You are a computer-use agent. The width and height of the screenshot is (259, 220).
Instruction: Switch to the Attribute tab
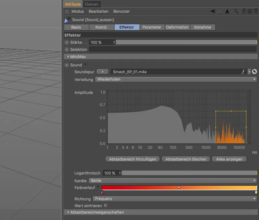pyautogui.click(x=73, y=4)
